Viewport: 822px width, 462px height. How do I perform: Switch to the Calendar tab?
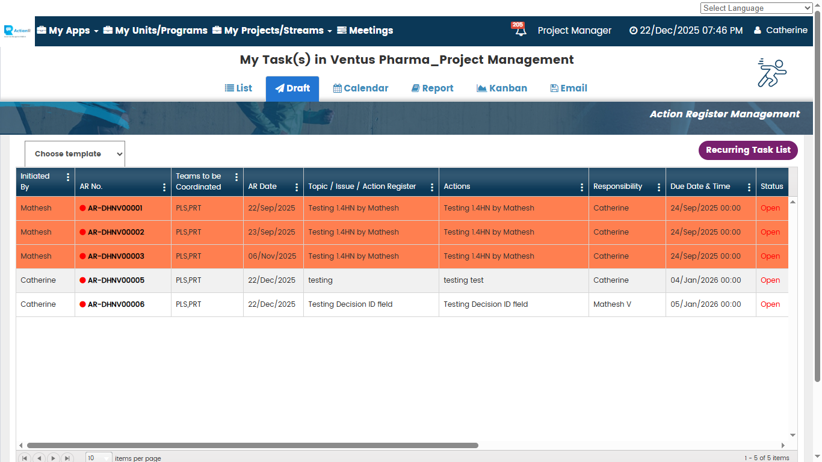point(360,88)
